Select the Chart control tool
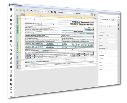The width and height of the screenshot is (127, 103). pyautogui.click(x=11, y=58)
